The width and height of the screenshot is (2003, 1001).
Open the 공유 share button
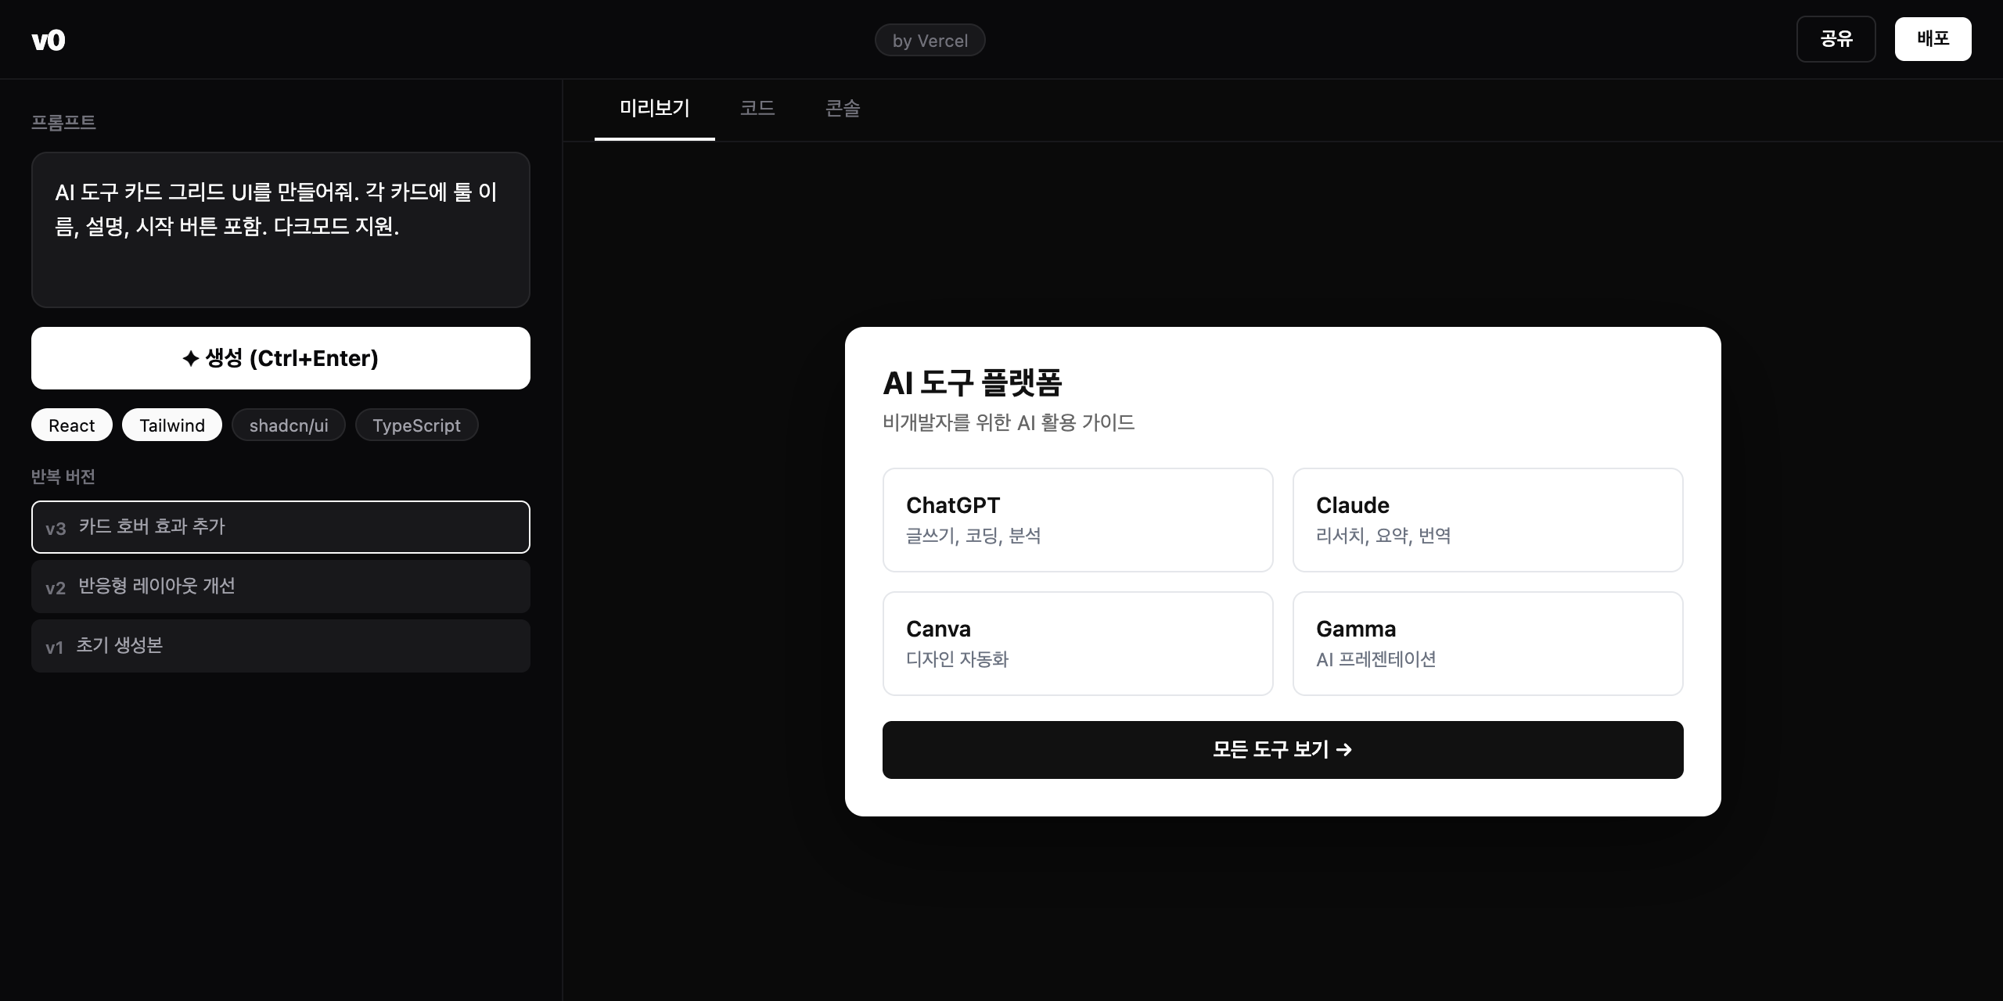coord(1836,39)
